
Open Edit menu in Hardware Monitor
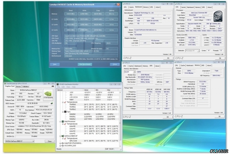pos(63,87)
